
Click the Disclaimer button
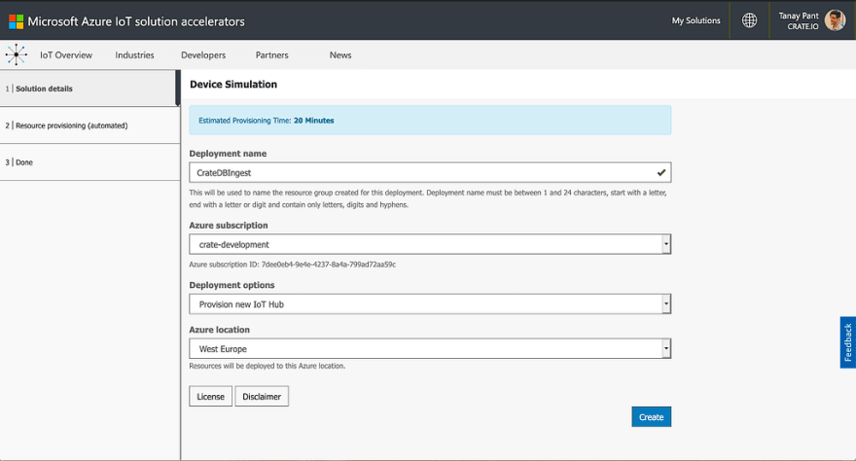(262, 397)
